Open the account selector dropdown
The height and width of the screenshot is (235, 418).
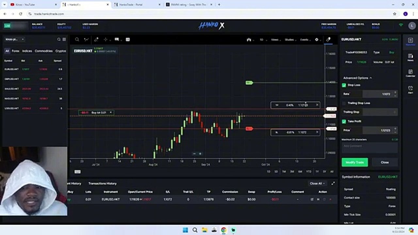tap(15, 39)
